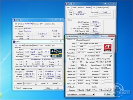133x100 pixels.
Task: Click the Intel Core i7 logo badge
Action: 56,53
